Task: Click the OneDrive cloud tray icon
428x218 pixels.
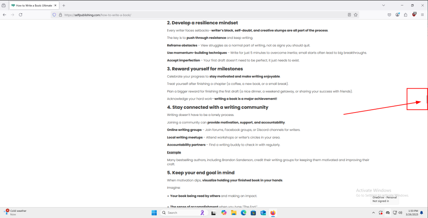Action: tap(387, 213)
